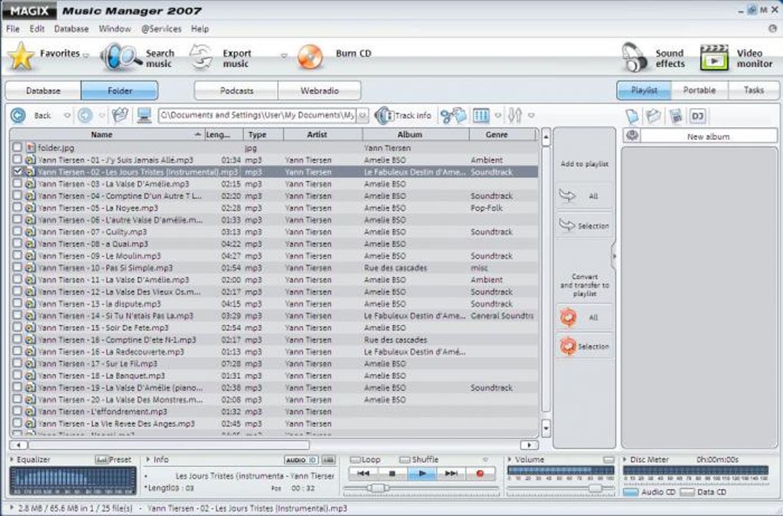The width and height of the screenshot is (783, 516).
Task: Click the sort/filter sliders icon
Action: pos(514,115)
